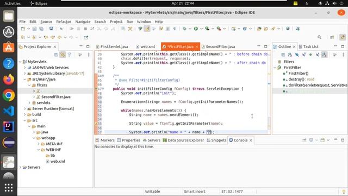Screen dimensions: 348x196
Task: Click the Hide Fields icon in Outline
Action: (x=297, y=54)
